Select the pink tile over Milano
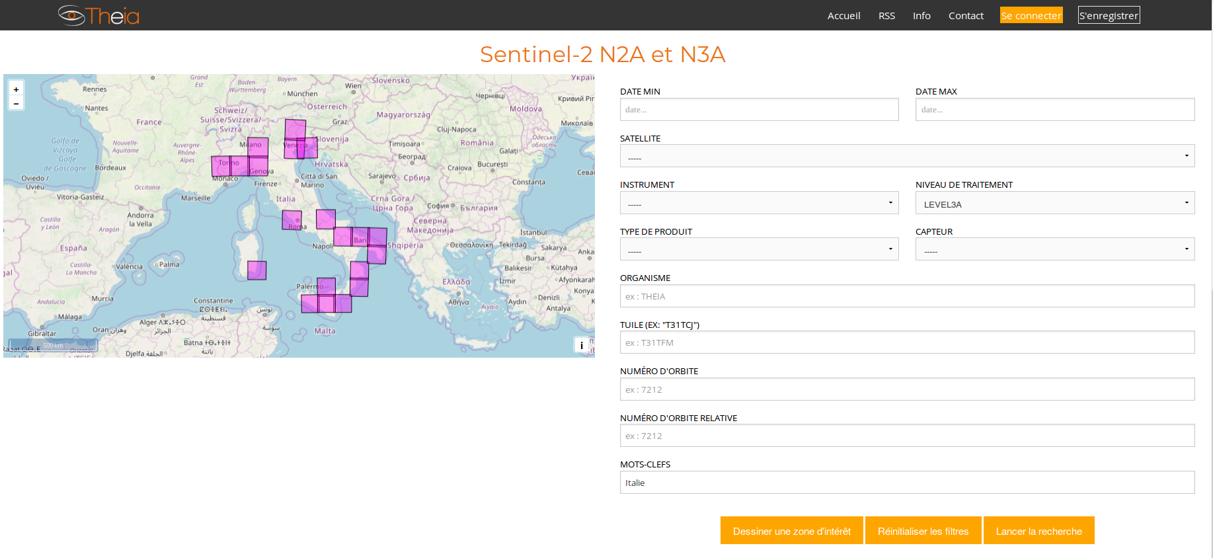 [258, 147]
